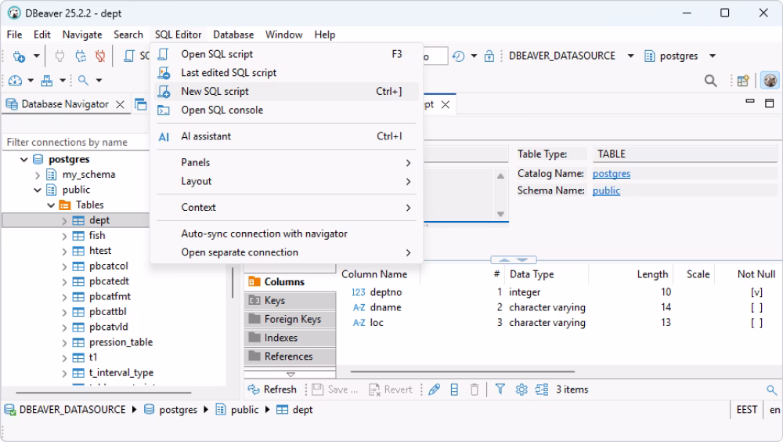Click the connect plug icon in toolbar

click(x=60, y=56)
